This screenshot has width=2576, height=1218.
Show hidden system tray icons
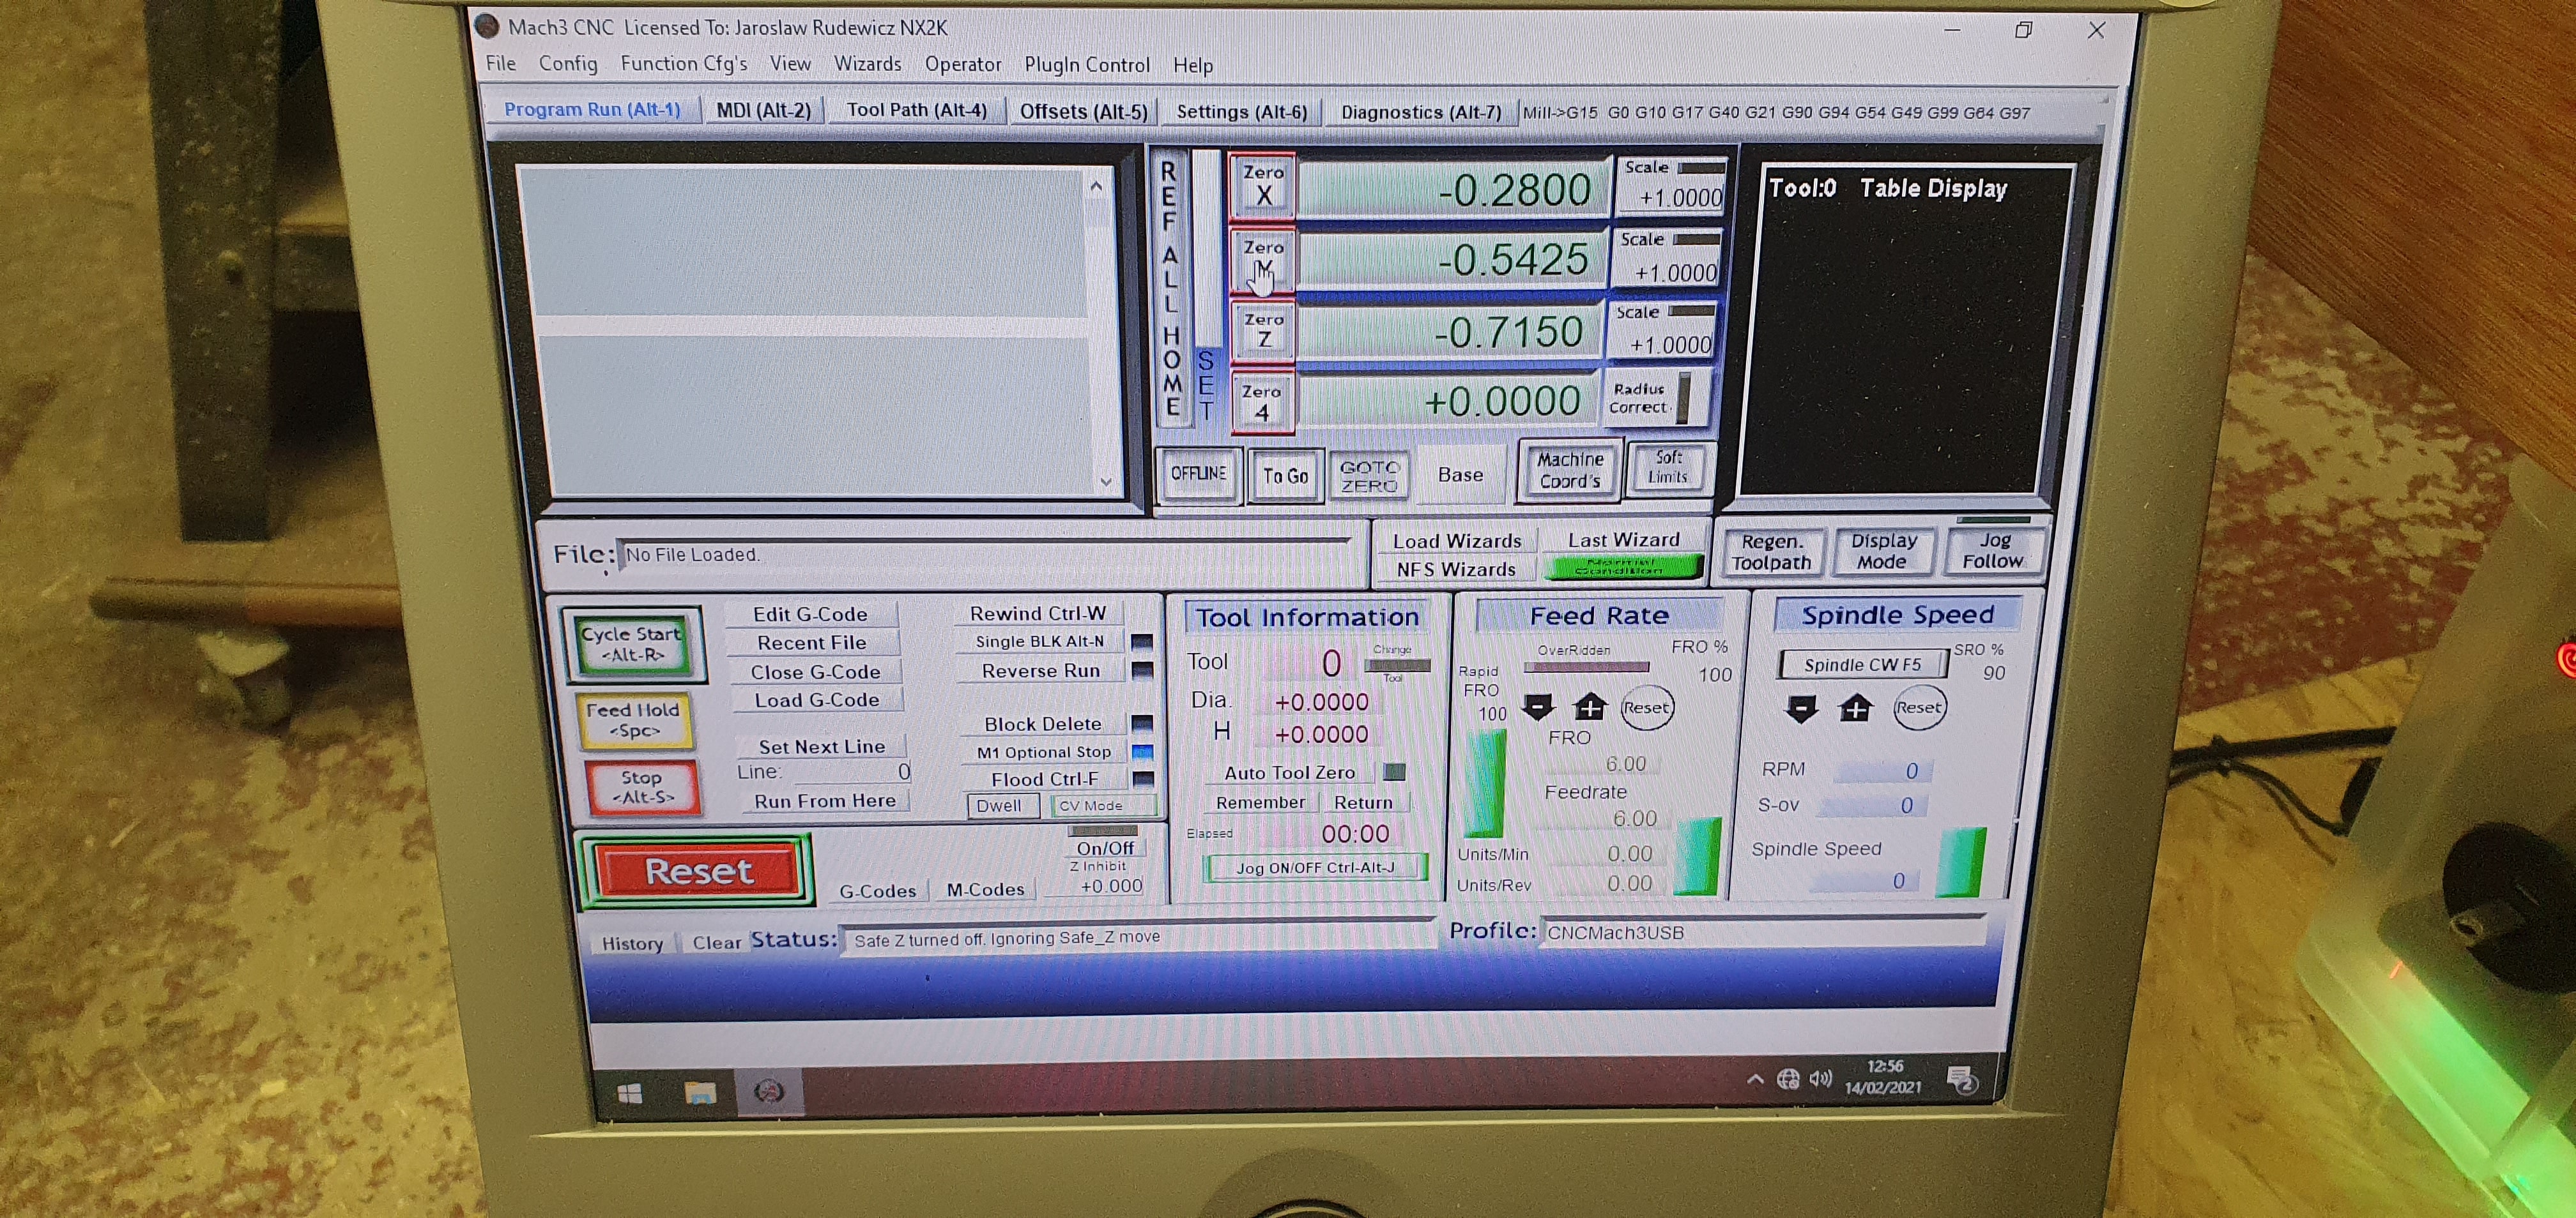tap(1755, 1079)
